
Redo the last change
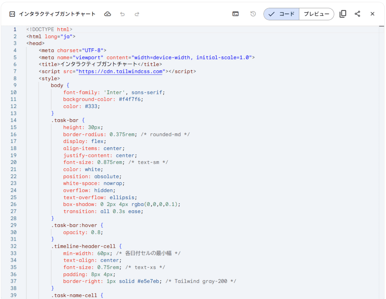click(x=137, y=14)
